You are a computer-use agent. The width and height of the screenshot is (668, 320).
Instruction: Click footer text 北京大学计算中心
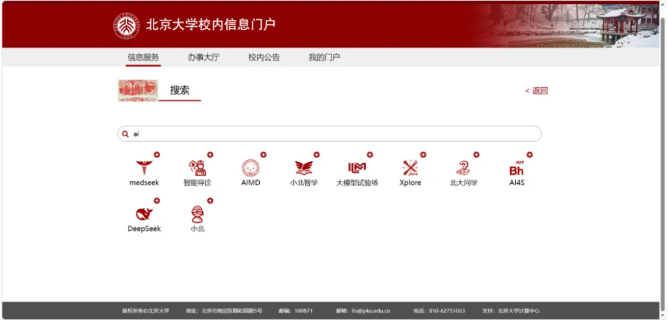518,311
